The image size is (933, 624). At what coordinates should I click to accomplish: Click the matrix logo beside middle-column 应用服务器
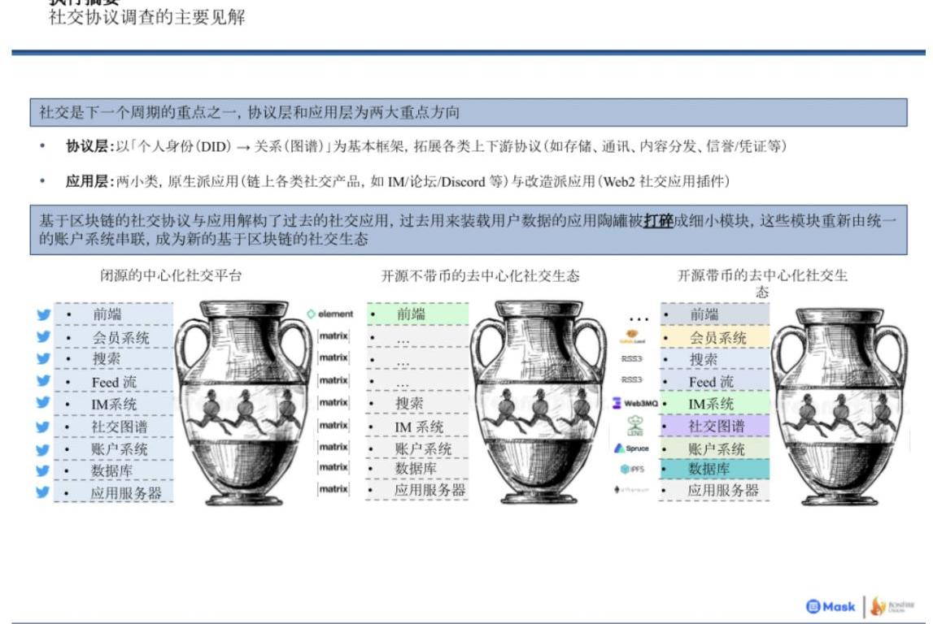(x=334, y=489)
